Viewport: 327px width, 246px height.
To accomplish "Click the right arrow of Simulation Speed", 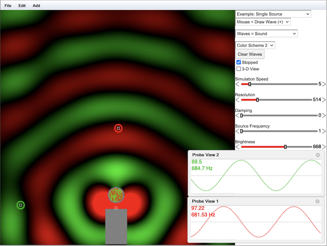I will point(324,84).
